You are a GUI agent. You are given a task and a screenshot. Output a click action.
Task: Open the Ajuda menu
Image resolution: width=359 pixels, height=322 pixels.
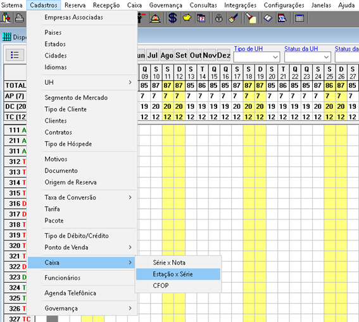[x=346, y=5]
